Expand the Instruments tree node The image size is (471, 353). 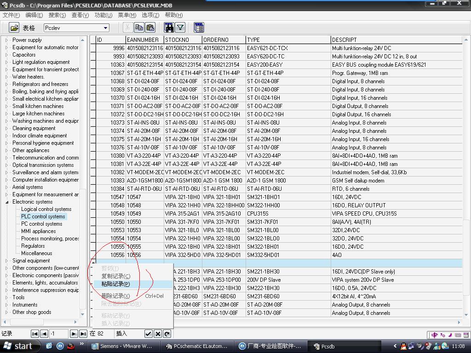tap(6, 305)
